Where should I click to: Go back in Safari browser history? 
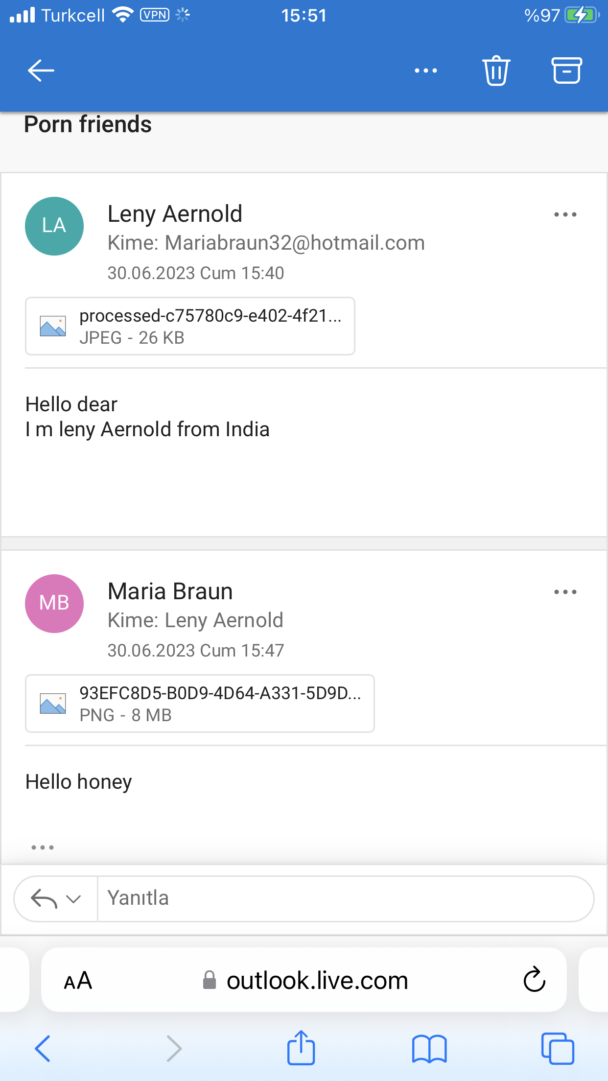pyautogui.click(x=43, y=1048)
